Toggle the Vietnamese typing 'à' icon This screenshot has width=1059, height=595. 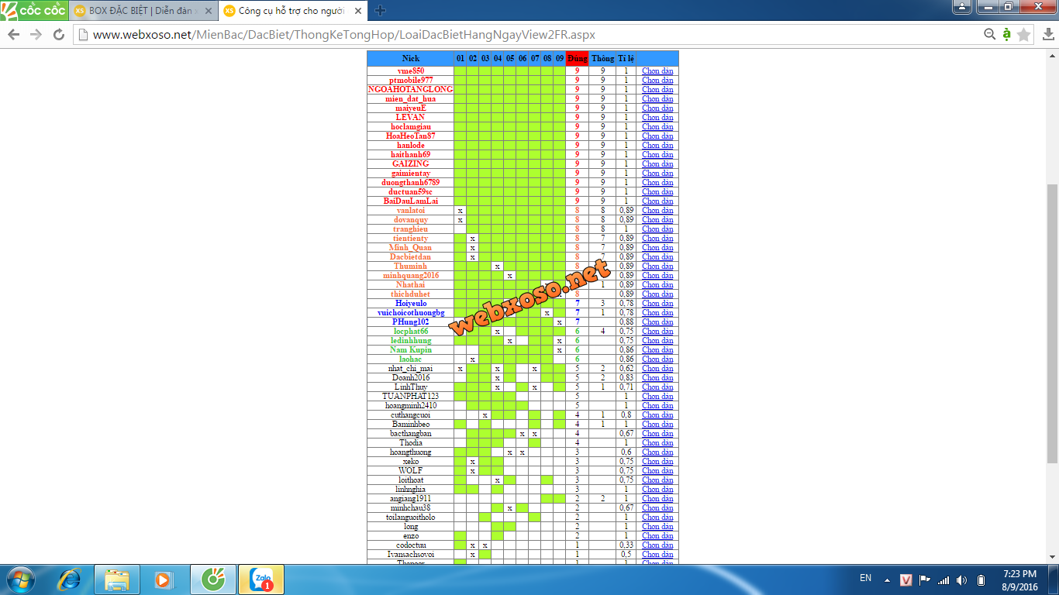pyautogui.click(x=1006, y=34)
